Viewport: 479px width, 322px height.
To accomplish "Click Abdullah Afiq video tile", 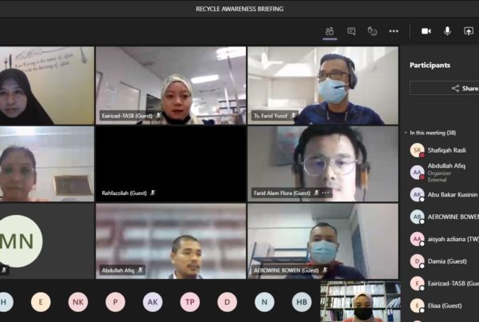I will [171, 241].
